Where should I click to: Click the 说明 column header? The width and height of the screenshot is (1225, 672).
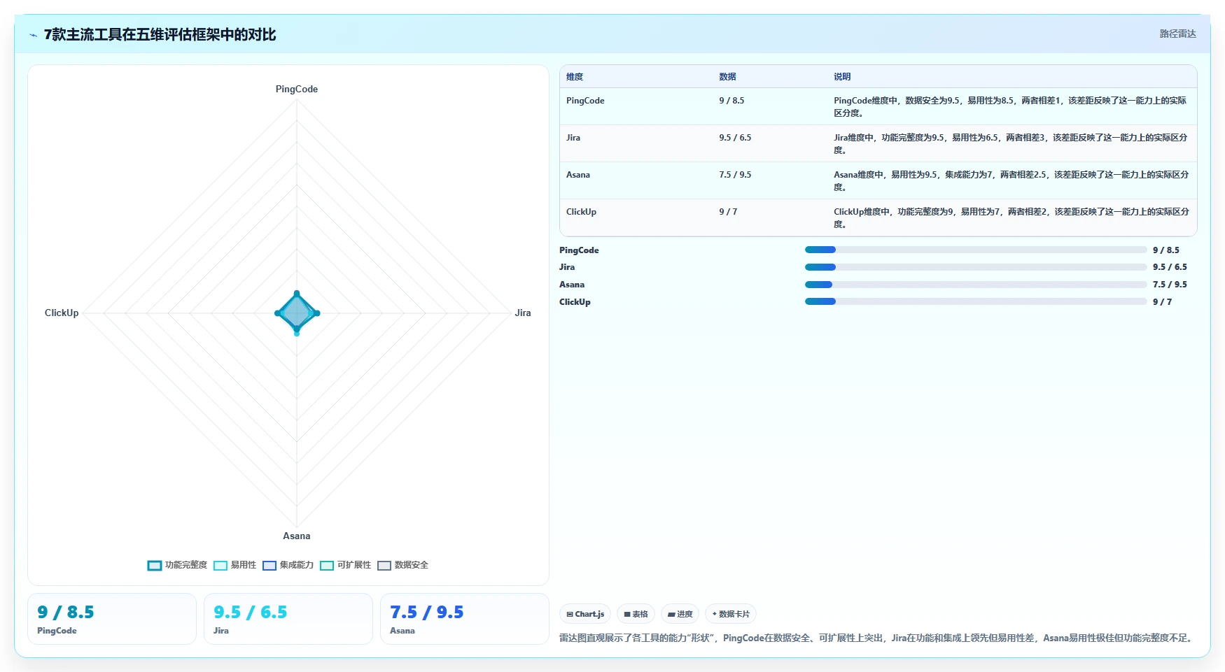click(x=842, y=77)
